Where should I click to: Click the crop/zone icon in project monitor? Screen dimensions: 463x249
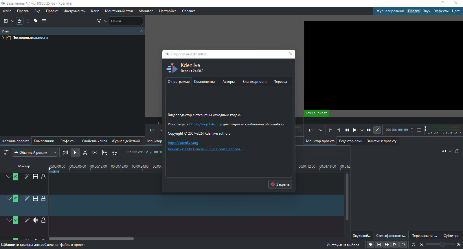pos(377,130)
